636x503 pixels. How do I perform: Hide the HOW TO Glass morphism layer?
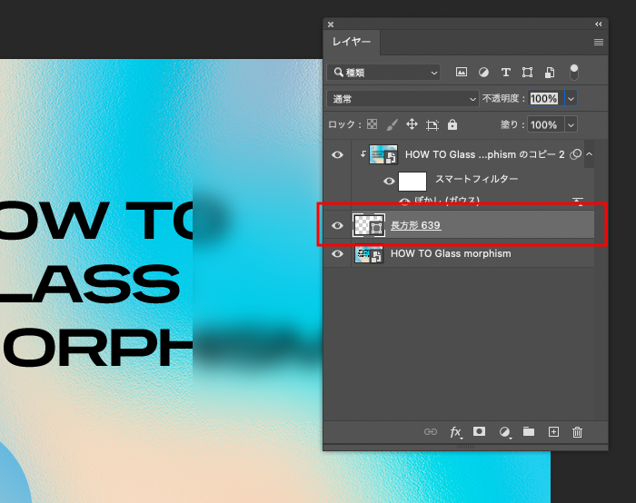337,253
